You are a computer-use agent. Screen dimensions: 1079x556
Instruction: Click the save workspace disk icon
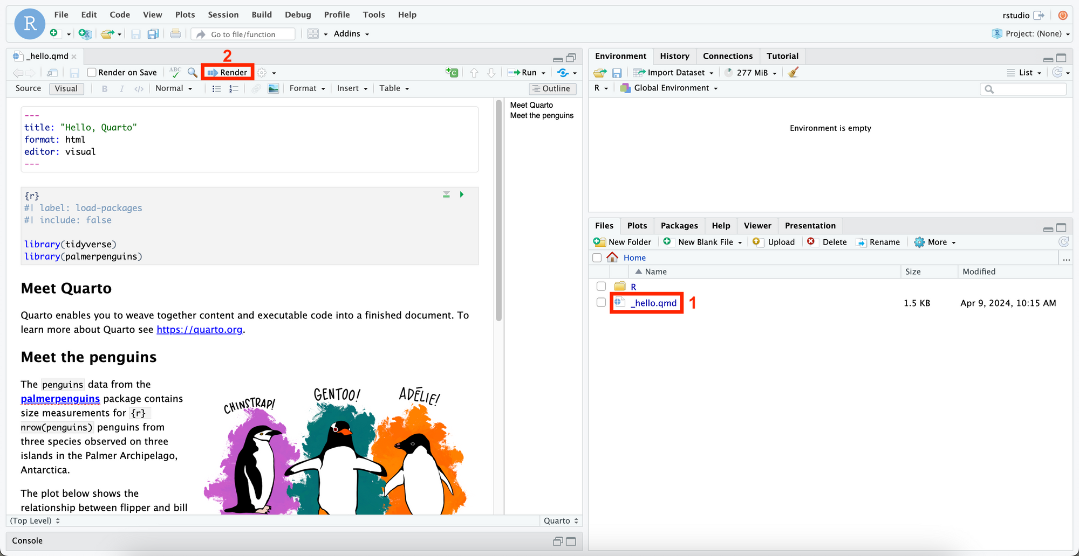(x=617, y=72)
